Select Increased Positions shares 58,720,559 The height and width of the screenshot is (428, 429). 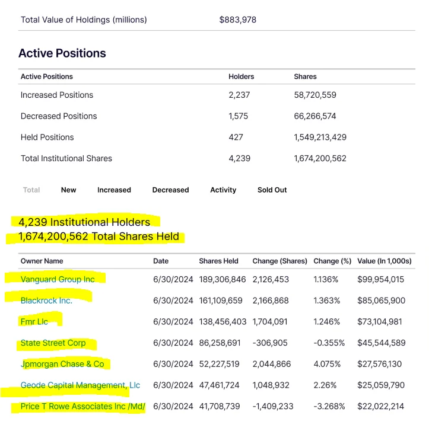click(315, 95)
